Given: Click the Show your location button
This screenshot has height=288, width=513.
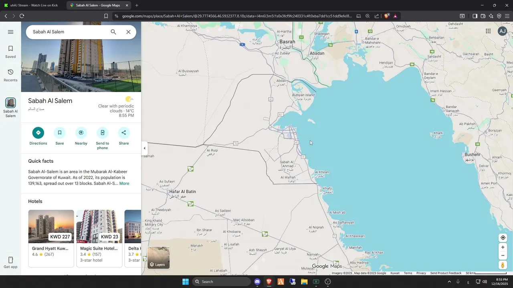Looking at the screenshot, I should coord(503,238).
